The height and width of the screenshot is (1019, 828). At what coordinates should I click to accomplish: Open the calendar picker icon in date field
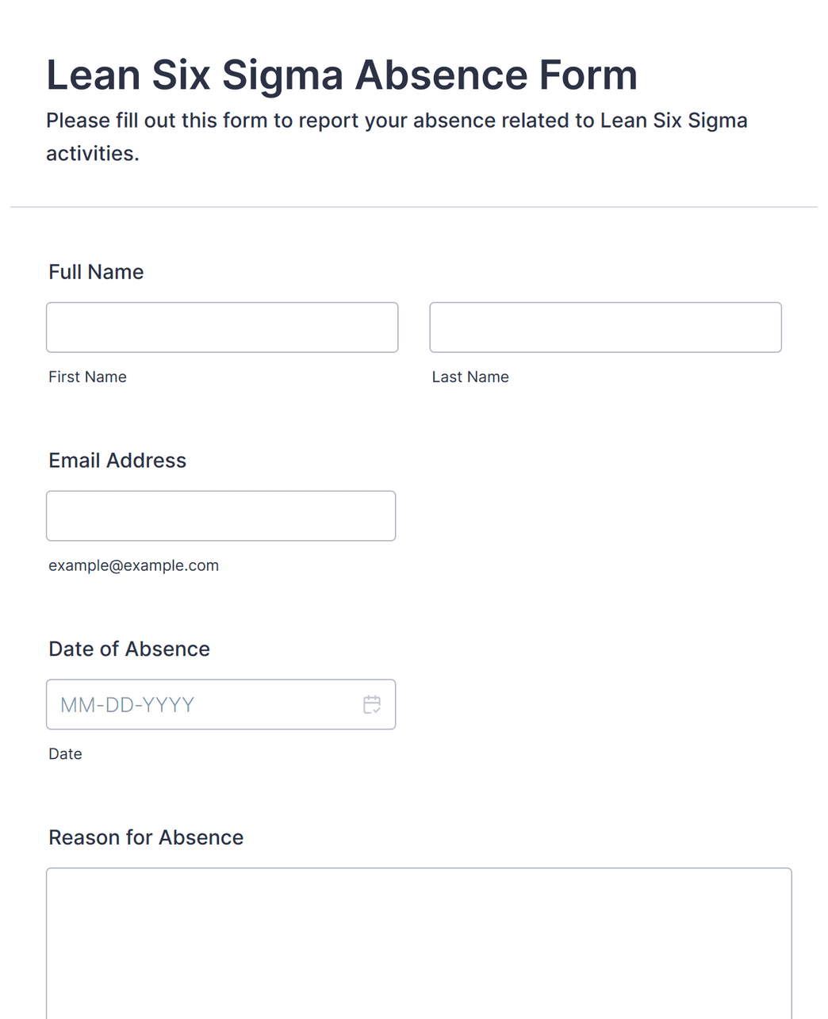372,704
